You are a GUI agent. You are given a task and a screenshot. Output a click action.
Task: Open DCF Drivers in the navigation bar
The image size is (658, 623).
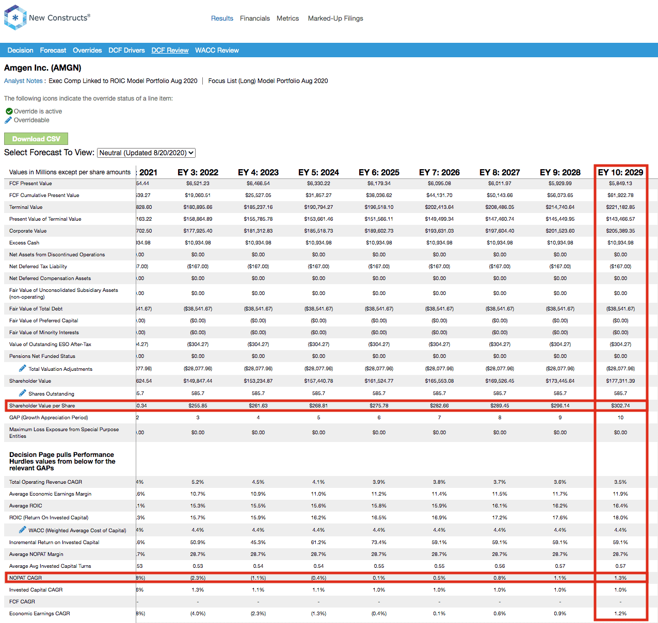(126, 50)
